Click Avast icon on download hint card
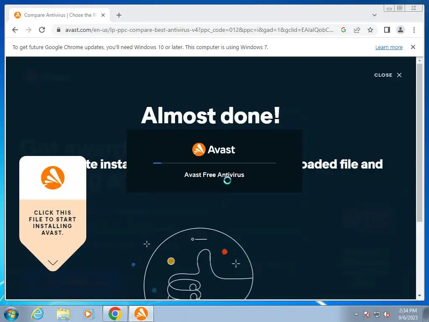429x322 pixels. [52, 178]
